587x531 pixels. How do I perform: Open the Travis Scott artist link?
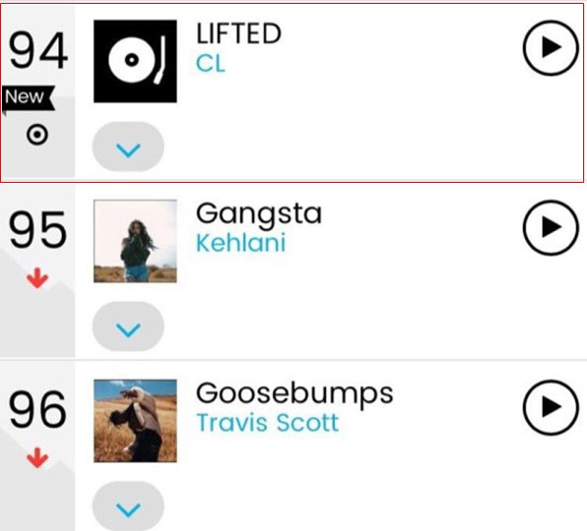click(267, 423)
